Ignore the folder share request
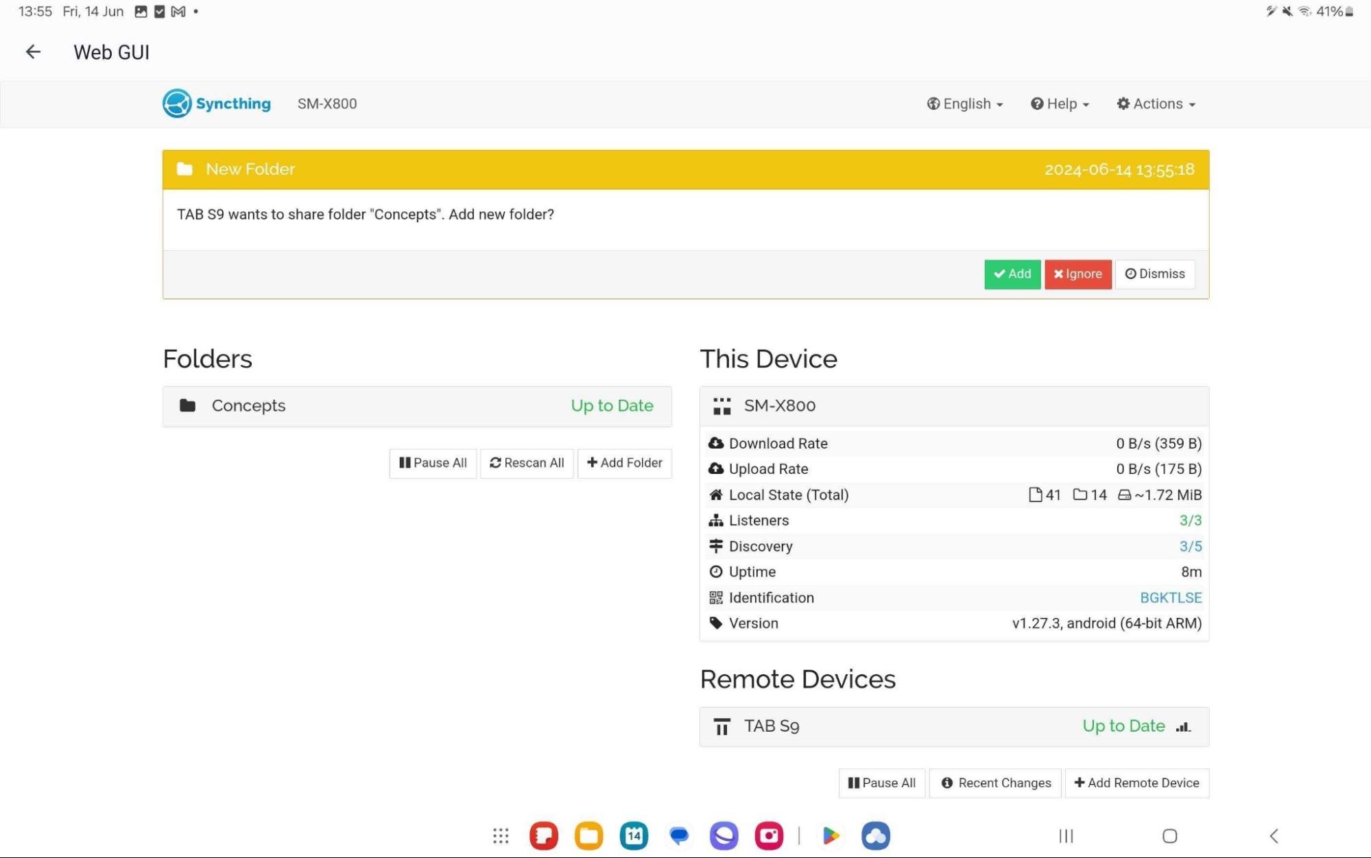 pos(1077,274)
